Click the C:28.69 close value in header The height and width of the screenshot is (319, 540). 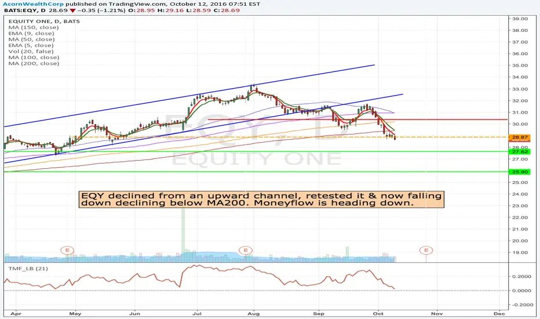coord(227,10)
